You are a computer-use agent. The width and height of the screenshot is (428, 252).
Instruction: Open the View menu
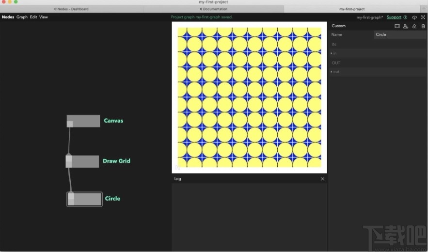(x=44, y=17)
